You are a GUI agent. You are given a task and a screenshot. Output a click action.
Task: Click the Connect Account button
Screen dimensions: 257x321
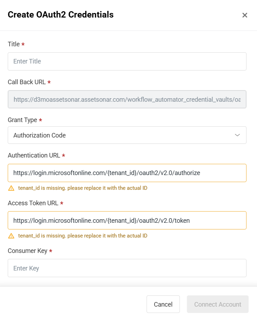coord(217,304)
